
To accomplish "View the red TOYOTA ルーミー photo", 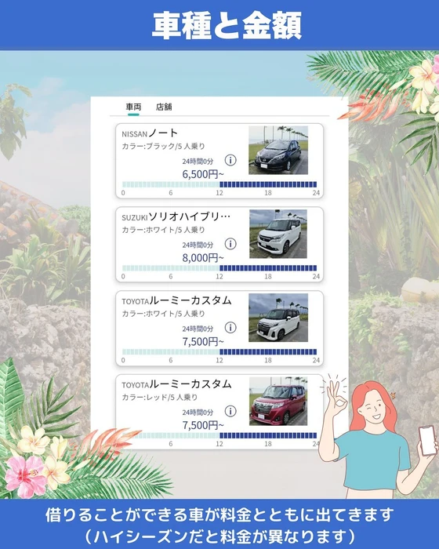I will coord(278,402).
